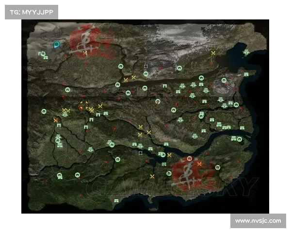Image resolution: width=291 pixels, height=233 pixels.
Task: Select temple icon on north-east peninsula tip
Action: click(x=246, y=52)
